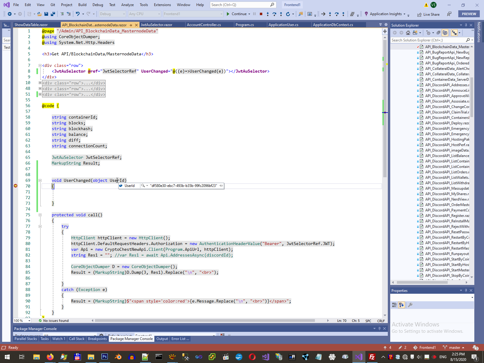Close the API_BlockchainData_MasternodeData.razor tab
The width and height of the screenshot is (484, 363).
click(136, 25)
